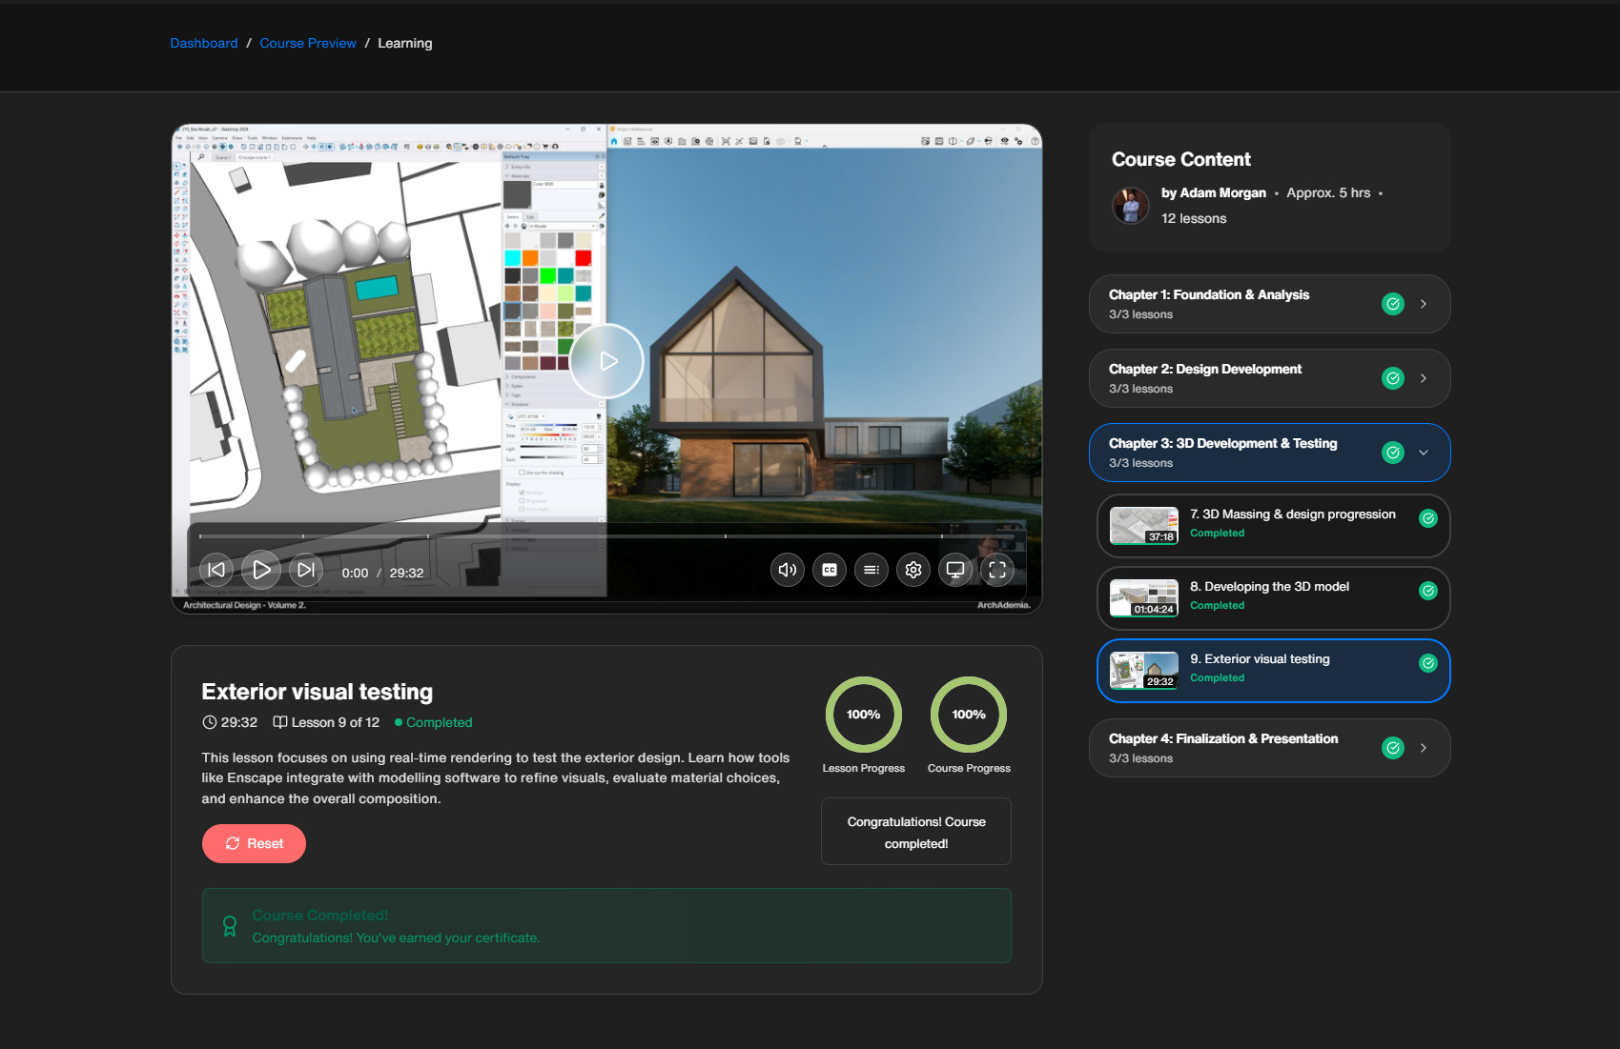Toggle the completion check on lesson 9
The image size is (1620, 1049).
click(x=1427, y=663)
